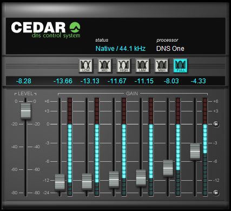Viewport: 231px width, 211px height.
Task: Click the gain value -4.33
Action: coord(199,81)
